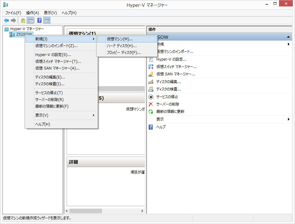Click the disk edit pencil icon
Image resolution: width=295 pixels, height=224 pixels.
pyautogui.click(x=151, y=82)
